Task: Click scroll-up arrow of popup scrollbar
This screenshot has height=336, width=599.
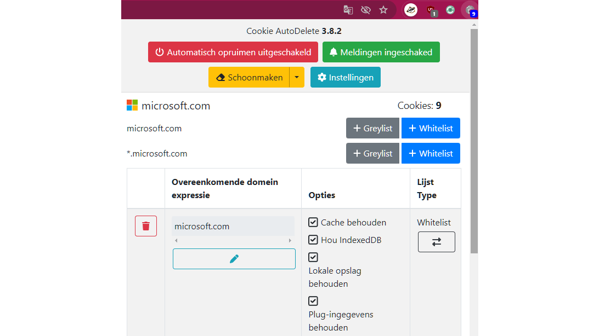Action: click(x=474, y=25)
